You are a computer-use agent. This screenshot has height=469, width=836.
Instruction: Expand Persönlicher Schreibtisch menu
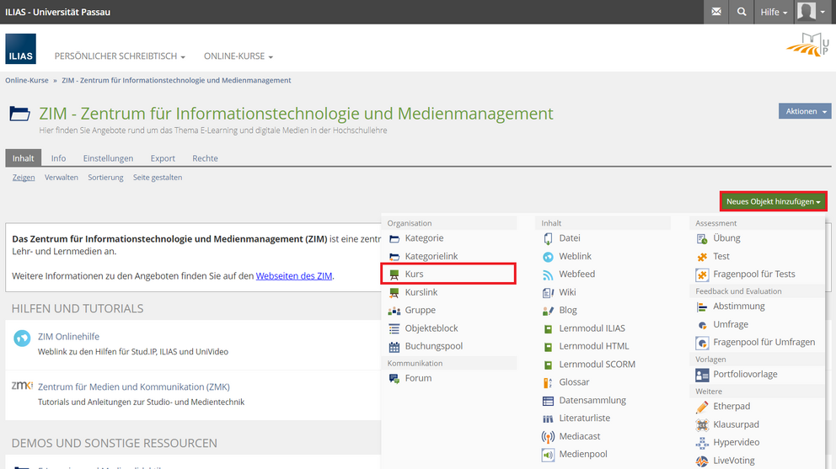tap(120, 56)
